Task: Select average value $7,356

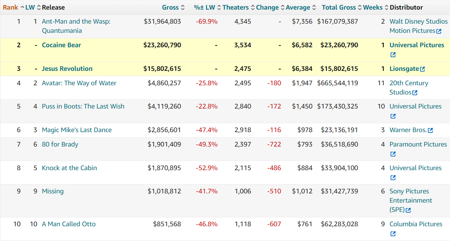Action: (x=302, y=21)
